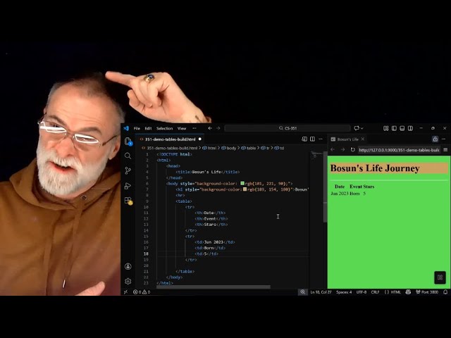Open the td breadcrumb dropdown

tap(279, 148)
